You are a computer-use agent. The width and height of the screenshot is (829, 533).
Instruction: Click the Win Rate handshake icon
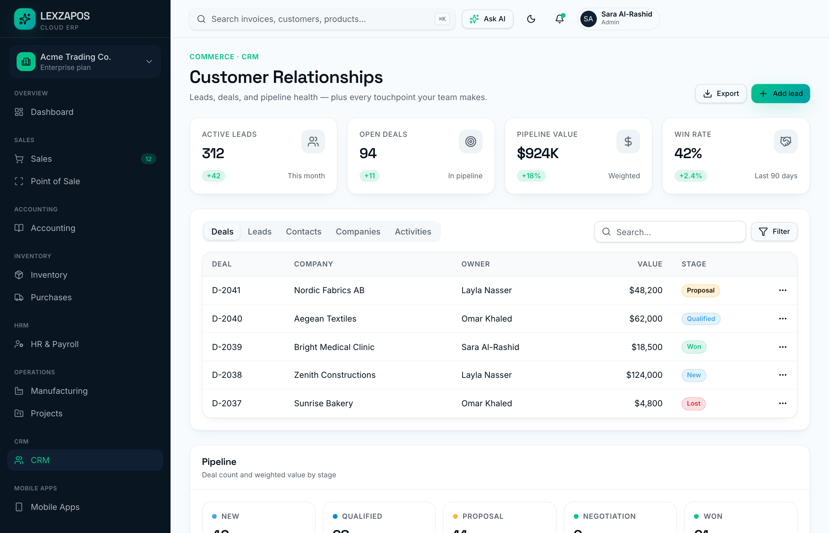point(785,142)
